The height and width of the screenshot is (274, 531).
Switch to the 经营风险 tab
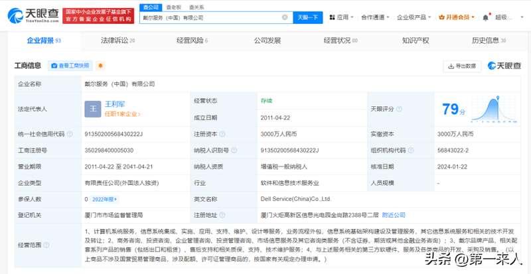click(x=192, y=40)
